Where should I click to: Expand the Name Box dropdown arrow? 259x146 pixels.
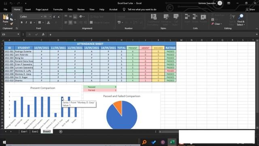(18, 34)
